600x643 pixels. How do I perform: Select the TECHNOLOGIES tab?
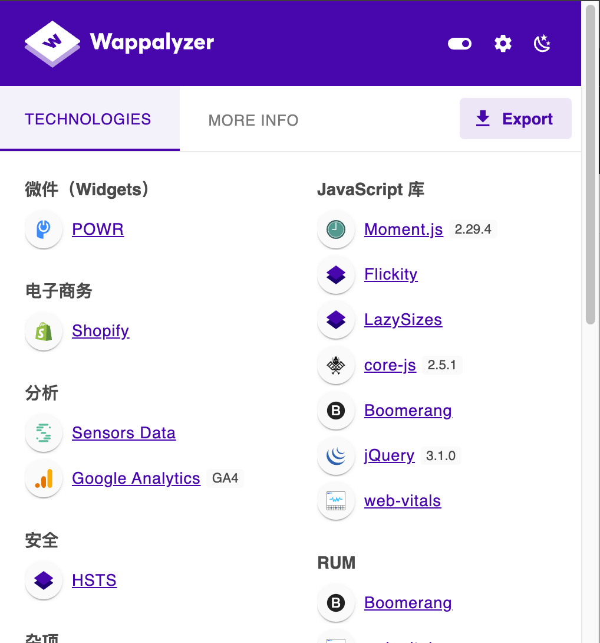90,119
